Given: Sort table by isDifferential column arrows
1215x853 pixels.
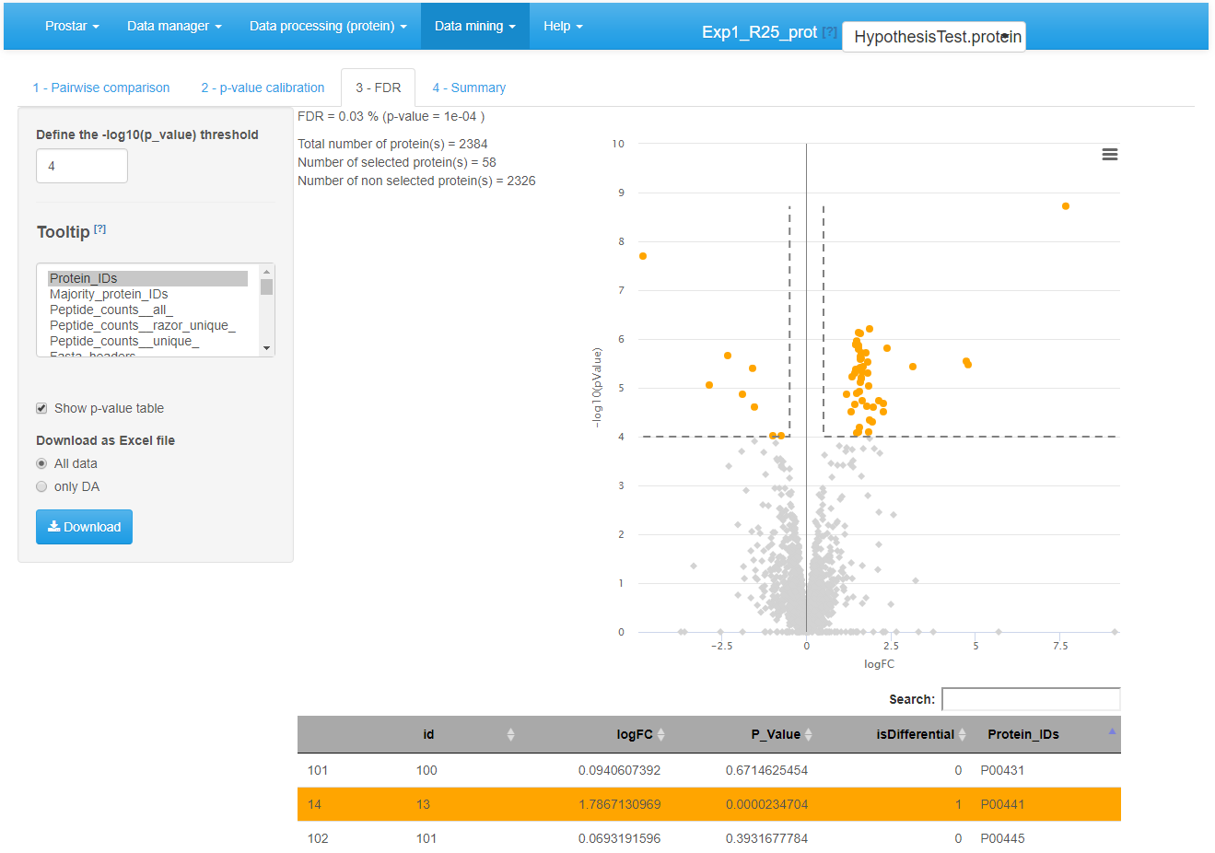Looking at the screenshot, I should coord(962,734).
